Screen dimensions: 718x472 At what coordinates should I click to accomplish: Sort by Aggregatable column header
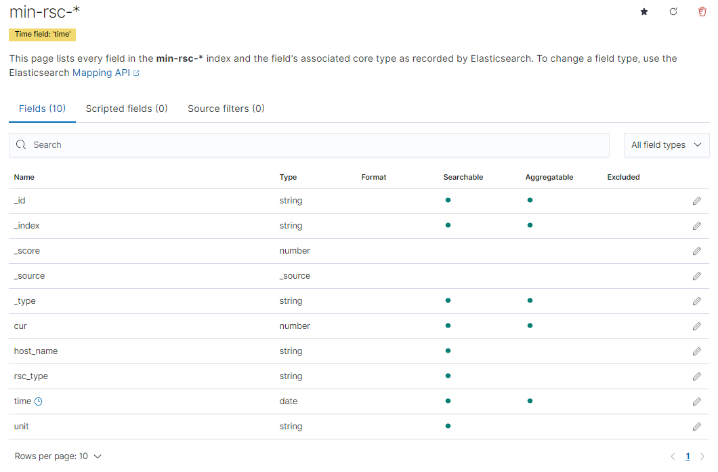[549, 178]
